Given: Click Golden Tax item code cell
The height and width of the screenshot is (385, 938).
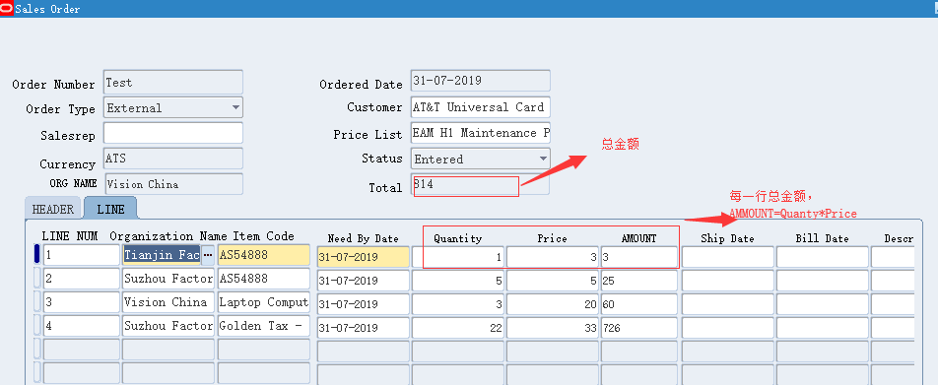Looking at the screenshot, I should click(264, 326).
